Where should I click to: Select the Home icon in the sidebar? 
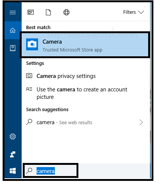coord(13,30)
